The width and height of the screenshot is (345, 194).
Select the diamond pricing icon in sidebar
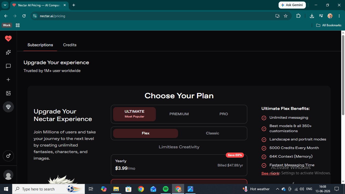[8, 107]
